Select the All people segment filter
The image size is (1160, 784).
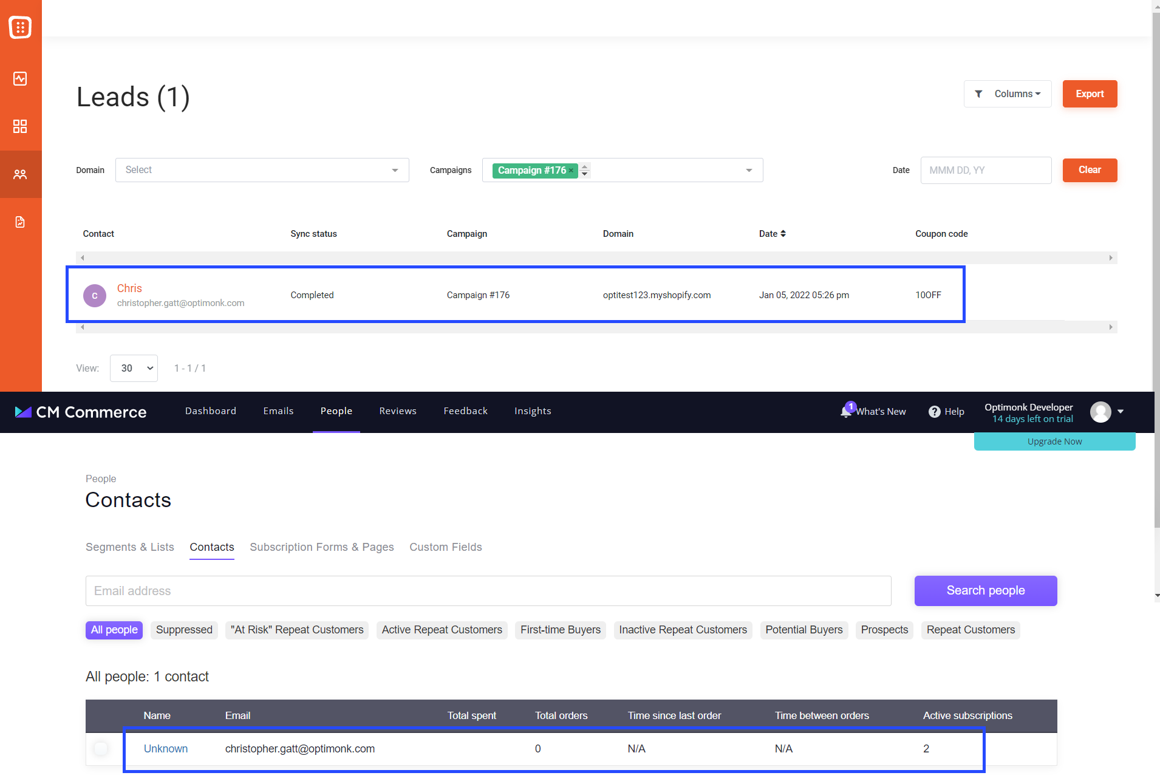[114, 630]
